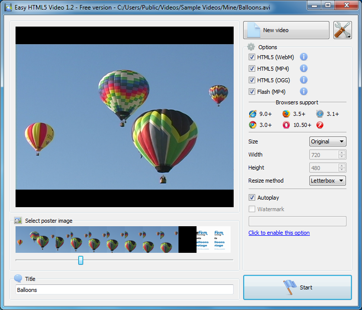Open the wrench and screwdriver settings menu
This screenshot has width=362, height=310.
342,30
